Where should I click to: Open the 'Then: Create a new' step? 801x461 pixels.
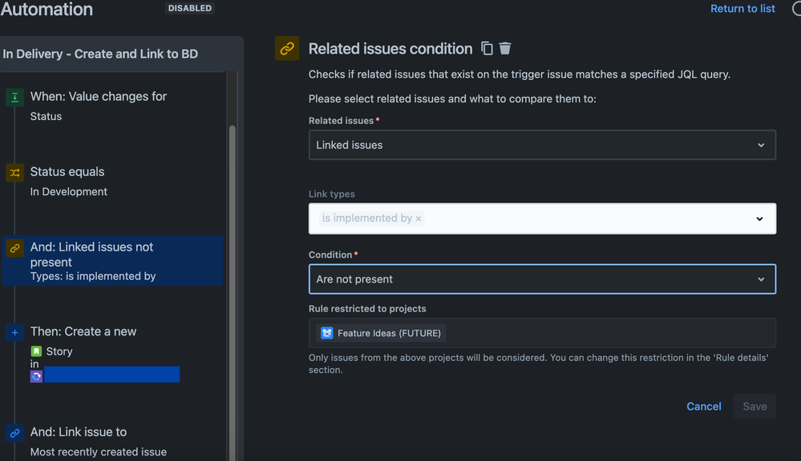[x=83, y=332]
